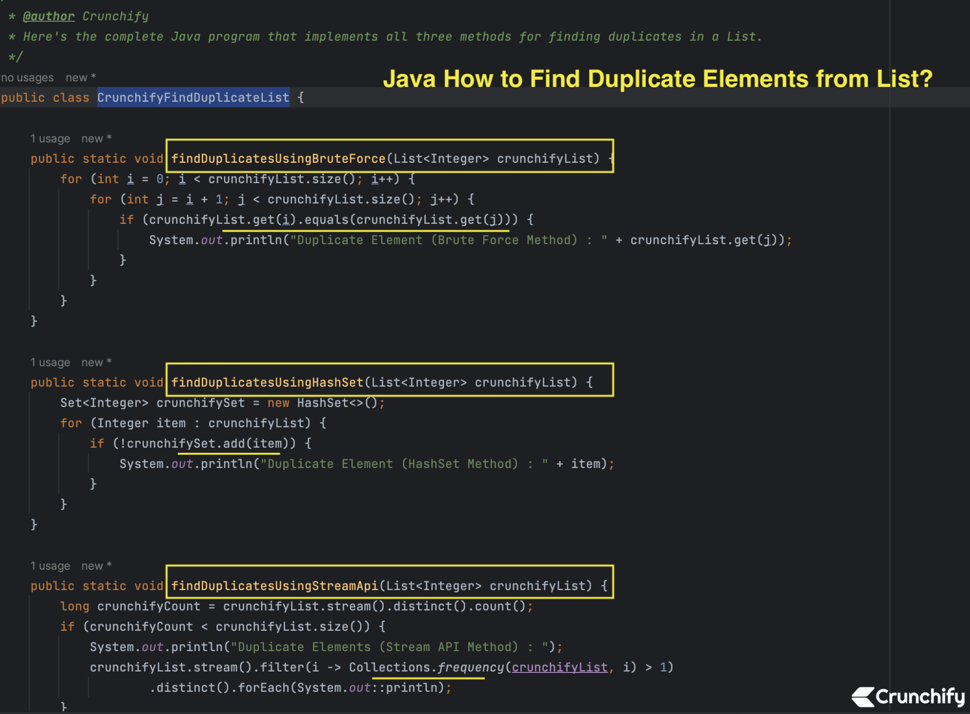This screenshot has width=970, height=714.
Task: Click the underlined crunchifyList link inside Collections.frequency
Action: pos(559,667)
